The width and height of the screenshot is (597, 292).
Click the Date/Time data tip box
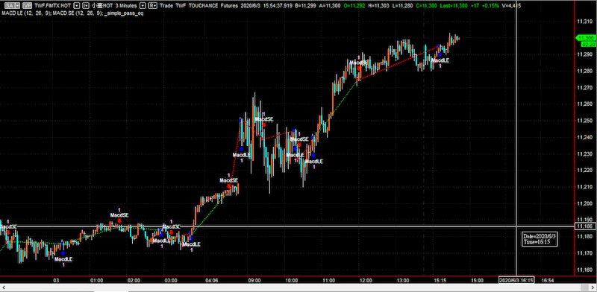click(x=540, y=239)
